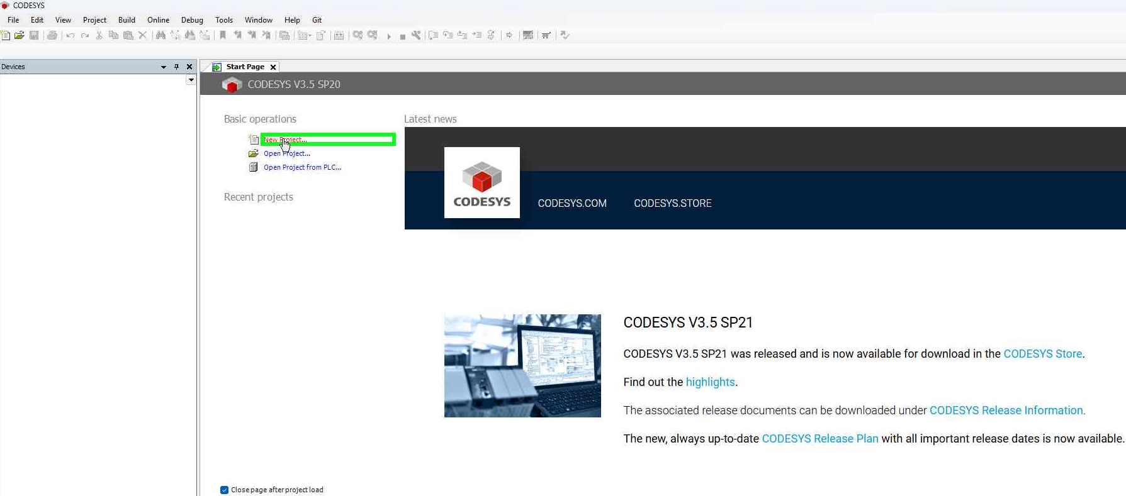Viewport: 1126px width, 496px height.
Task: Click the Open Project... link
Action: pyautogui.click(x=287, y=153)
